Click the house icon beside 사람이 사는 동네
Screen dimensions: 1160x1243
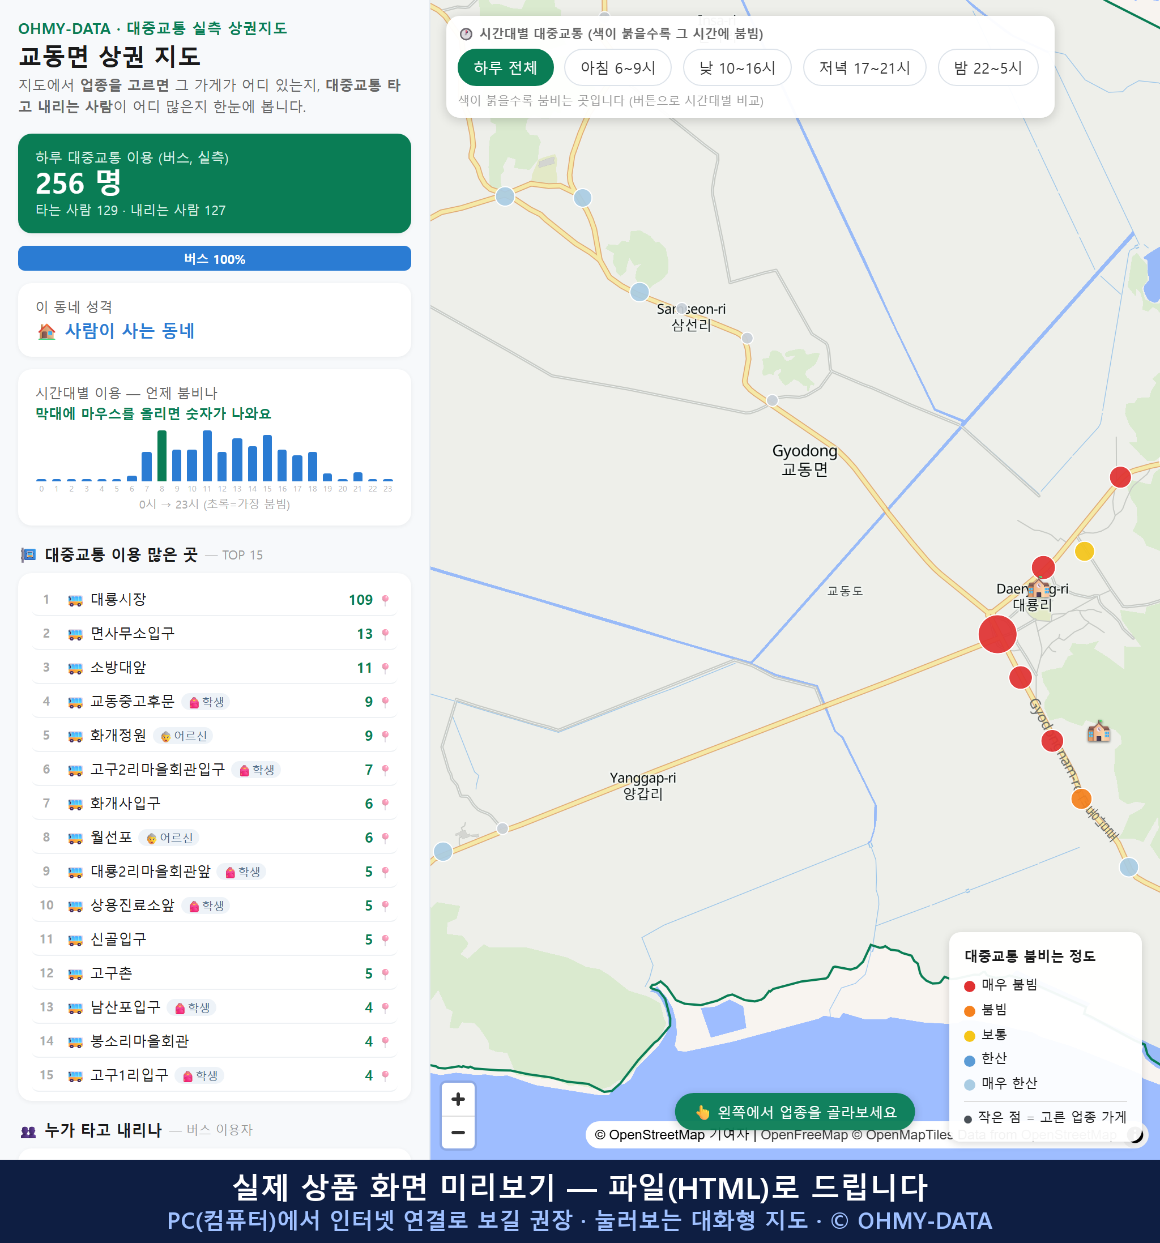[x=47, y=331]
